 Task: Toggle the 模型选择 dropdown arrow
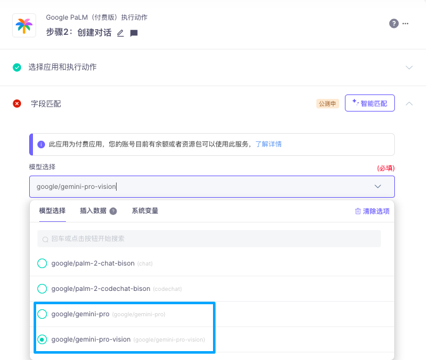coord(378,186)
